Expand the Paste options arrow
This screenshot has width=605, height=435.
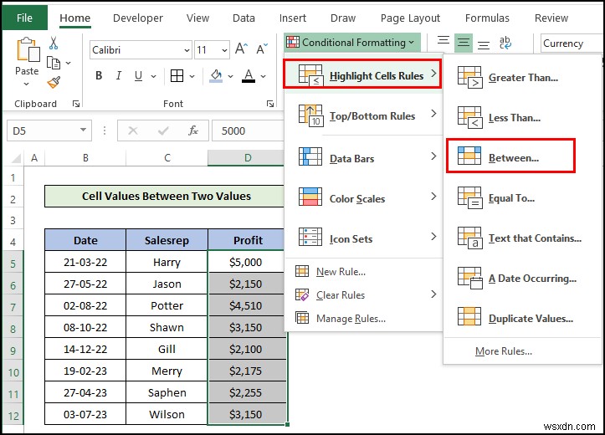click(26, 84)
